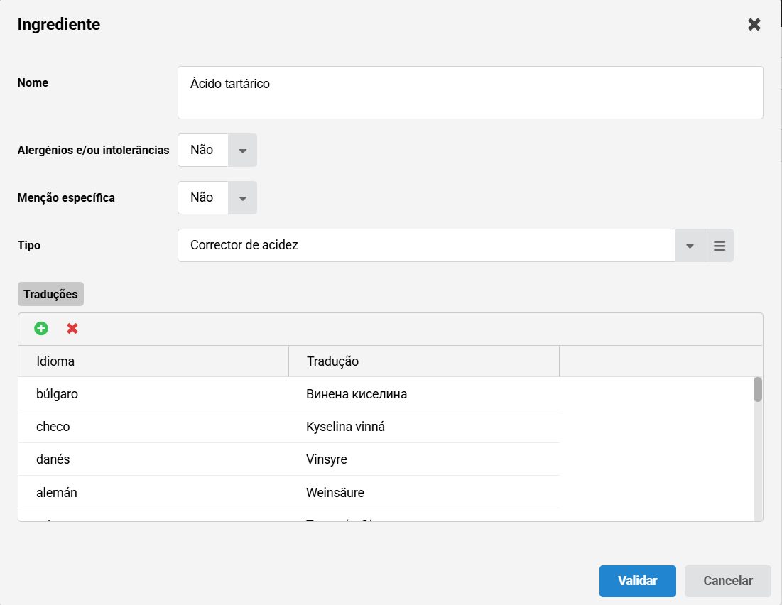Viewport: 782px width, 605px height.
Task: Click the Corrector de acidez combo field
Action: [x=427, y=246]
